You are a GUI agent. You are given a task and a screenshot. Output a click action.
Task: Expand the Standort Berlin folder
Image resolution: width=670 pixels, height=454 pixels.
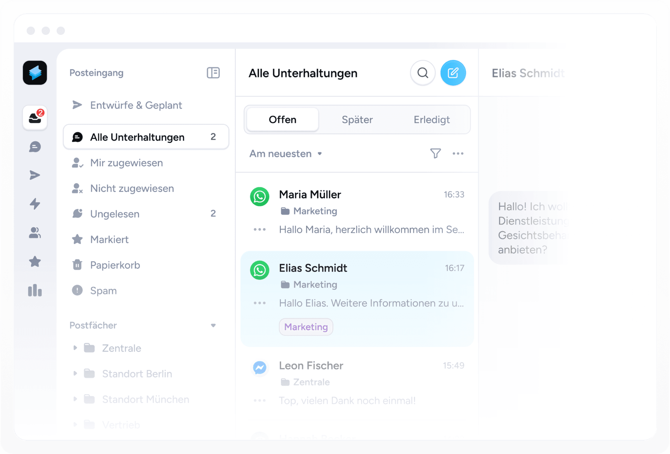75,373
